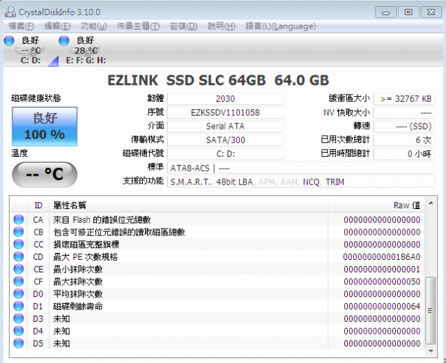Open the 功能(u) menu

[93, 26]
